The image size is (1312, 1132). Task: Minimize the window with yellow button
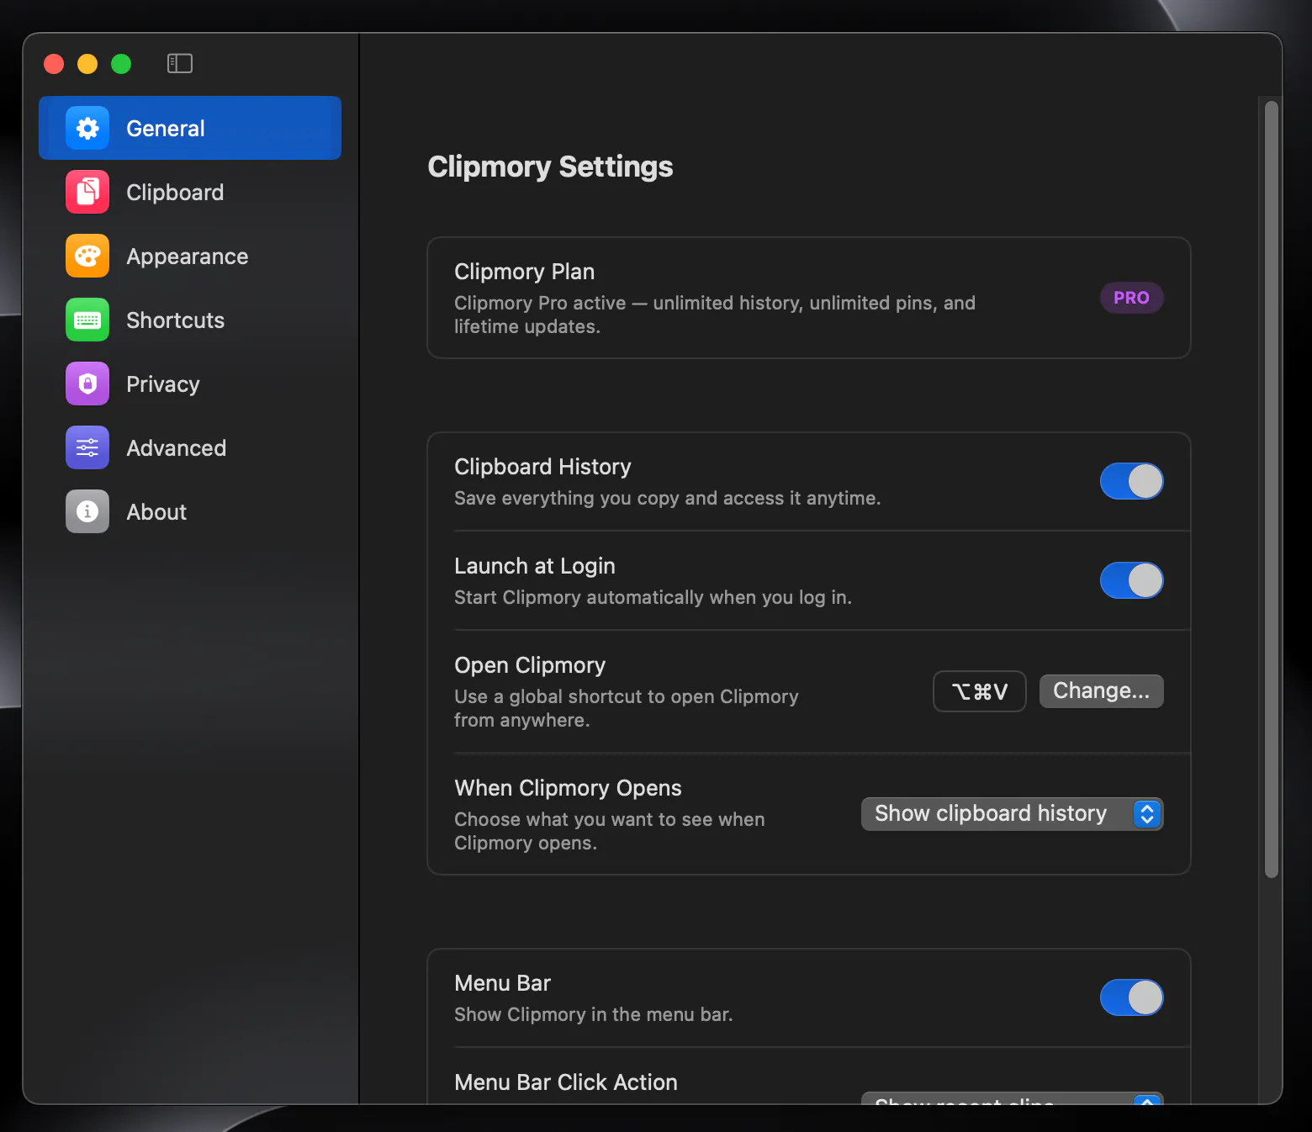[87, 64]
